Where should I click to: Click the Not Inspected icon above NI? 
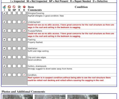click(x=9, y=7)
